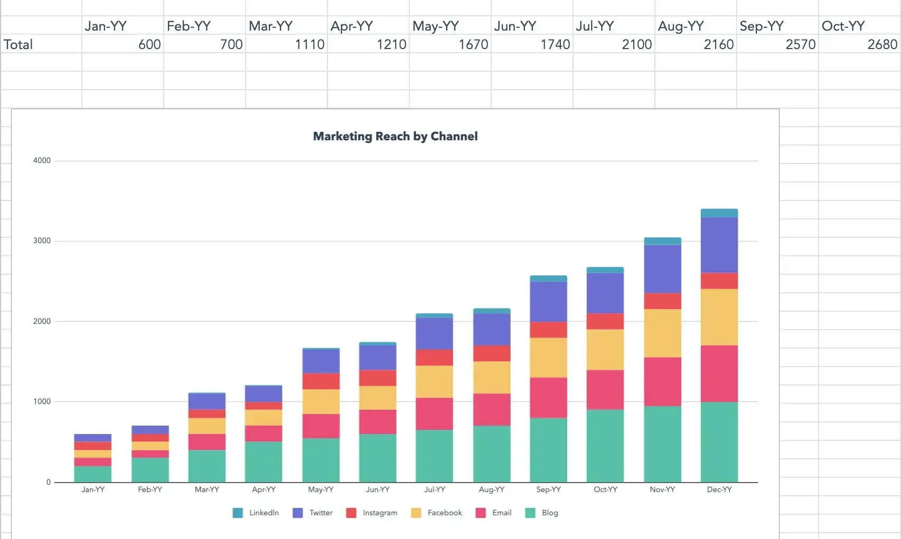Click the 4000 y-axis label

pos(42,160)
